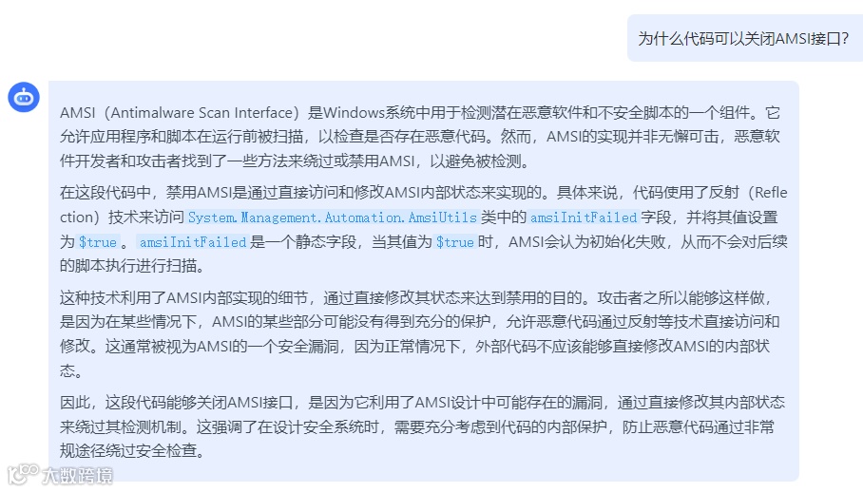
Task: Click the final paragraph beginning 因此
Action: [x=422, y=426]
